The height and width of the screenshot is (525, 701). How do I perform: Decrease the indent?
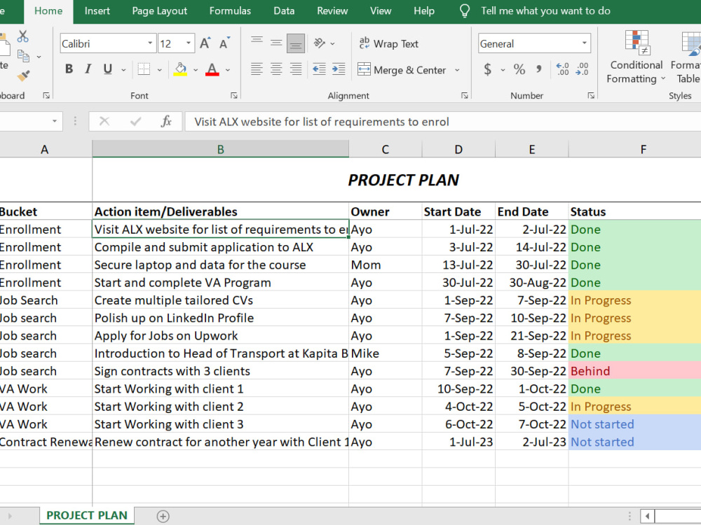click(319, 69)
